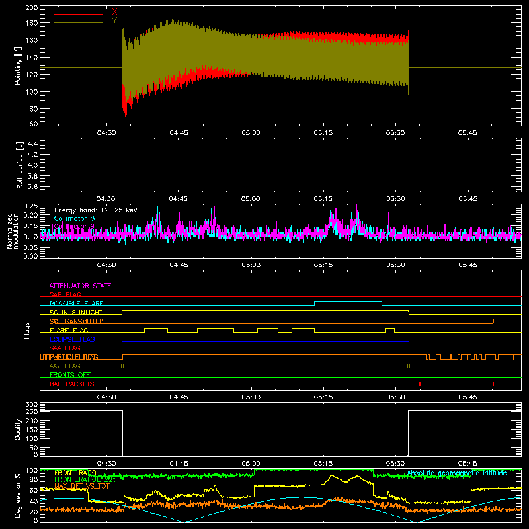Click the red X legend line sample

(x=79, y=14)
